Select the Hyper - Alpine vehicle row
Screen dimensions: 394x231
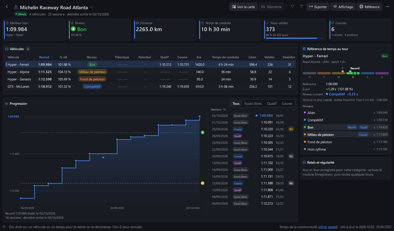pyautogui.click(x=151, y=72)
